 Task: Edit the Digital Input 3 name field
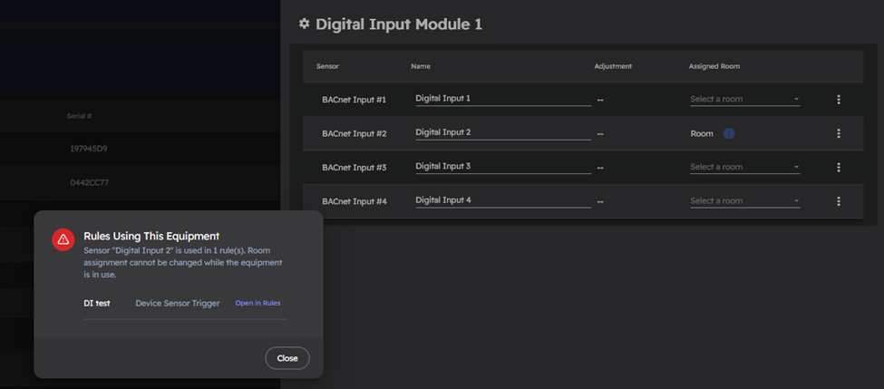pos(502,166)
